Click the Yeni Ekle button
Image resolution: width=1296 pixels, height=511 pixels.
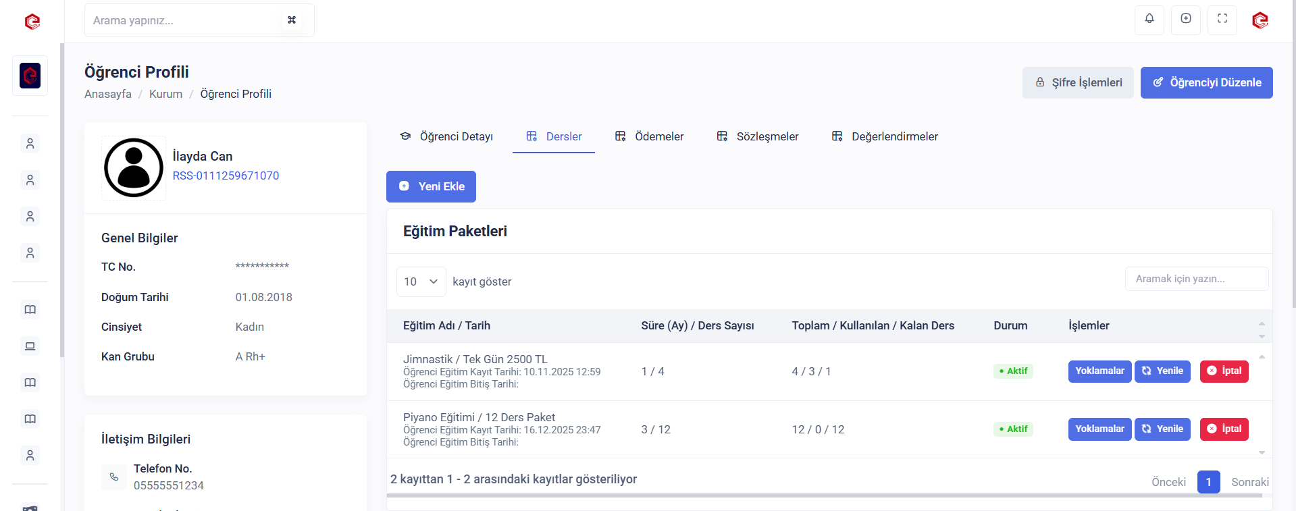point(431,186)
